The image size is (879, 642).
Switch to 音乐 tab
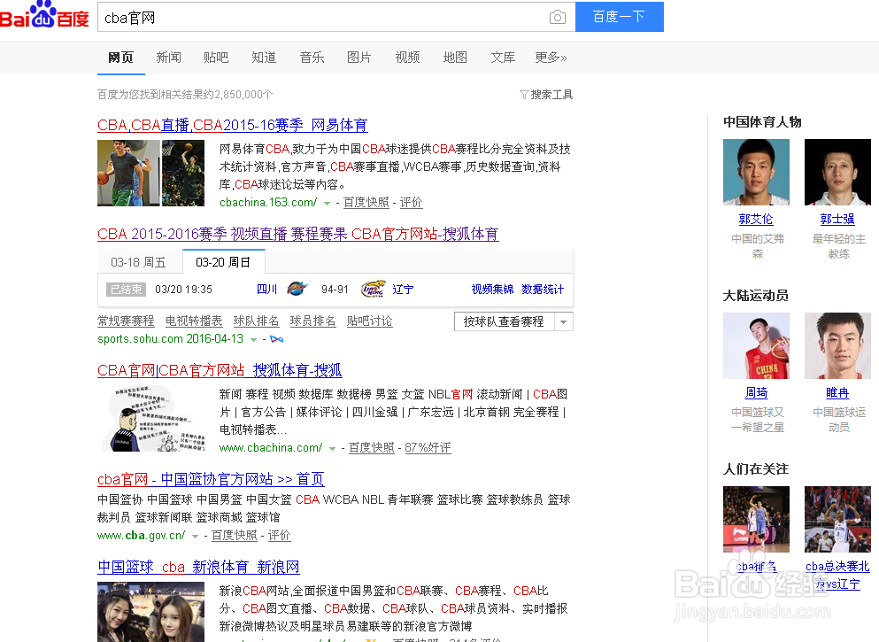(312, 58)
